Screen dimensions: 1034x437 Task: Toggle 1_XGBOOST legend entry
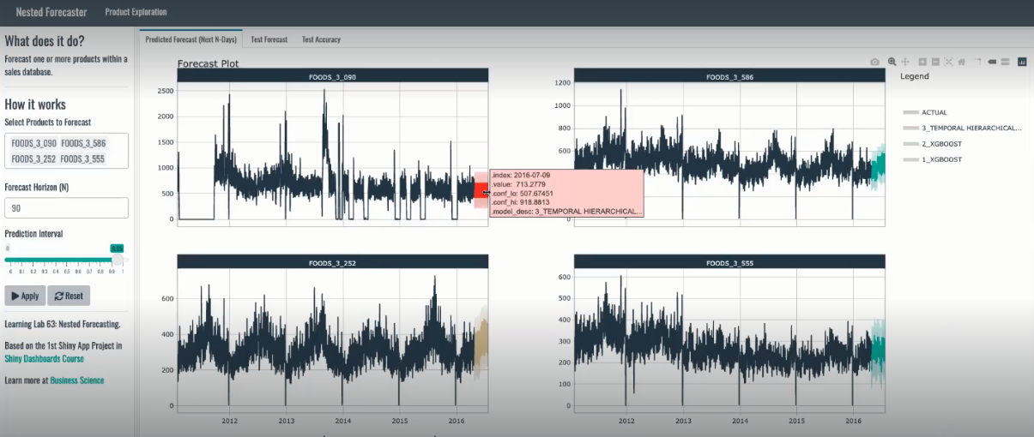[x=940, y=159]
